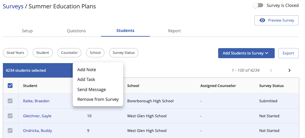Pick Send Message in the menu

91,90
